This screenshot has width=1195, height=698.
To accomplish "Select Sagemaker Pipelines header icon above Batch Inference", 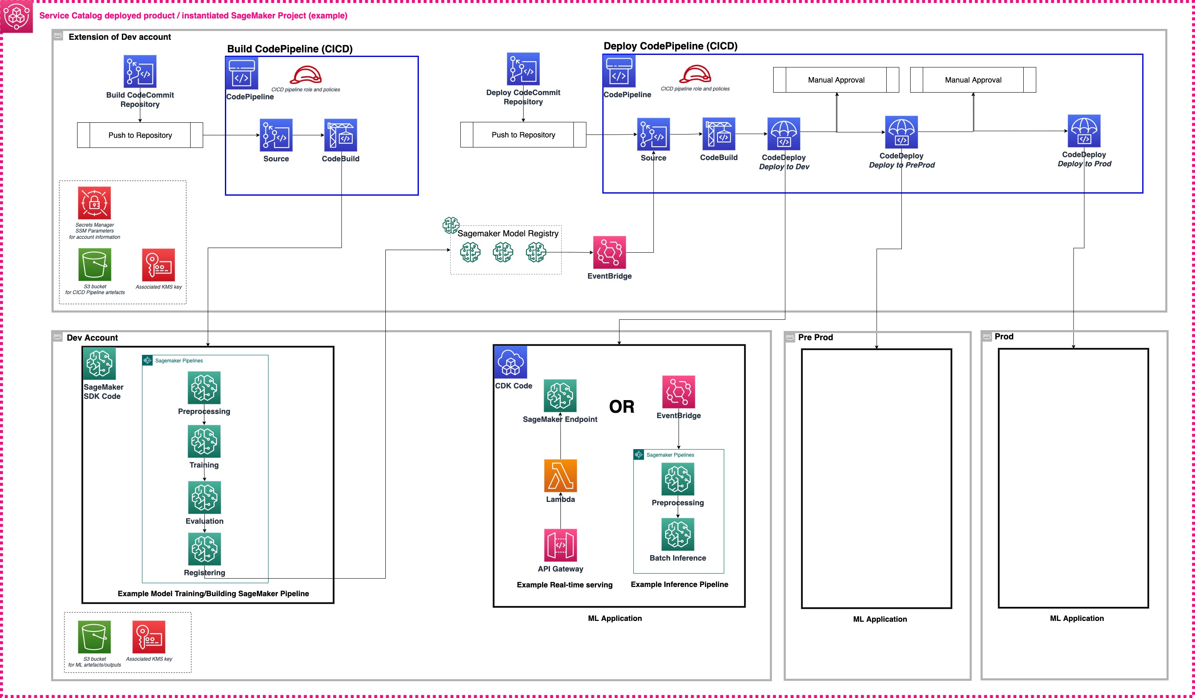I will point(639,455).
